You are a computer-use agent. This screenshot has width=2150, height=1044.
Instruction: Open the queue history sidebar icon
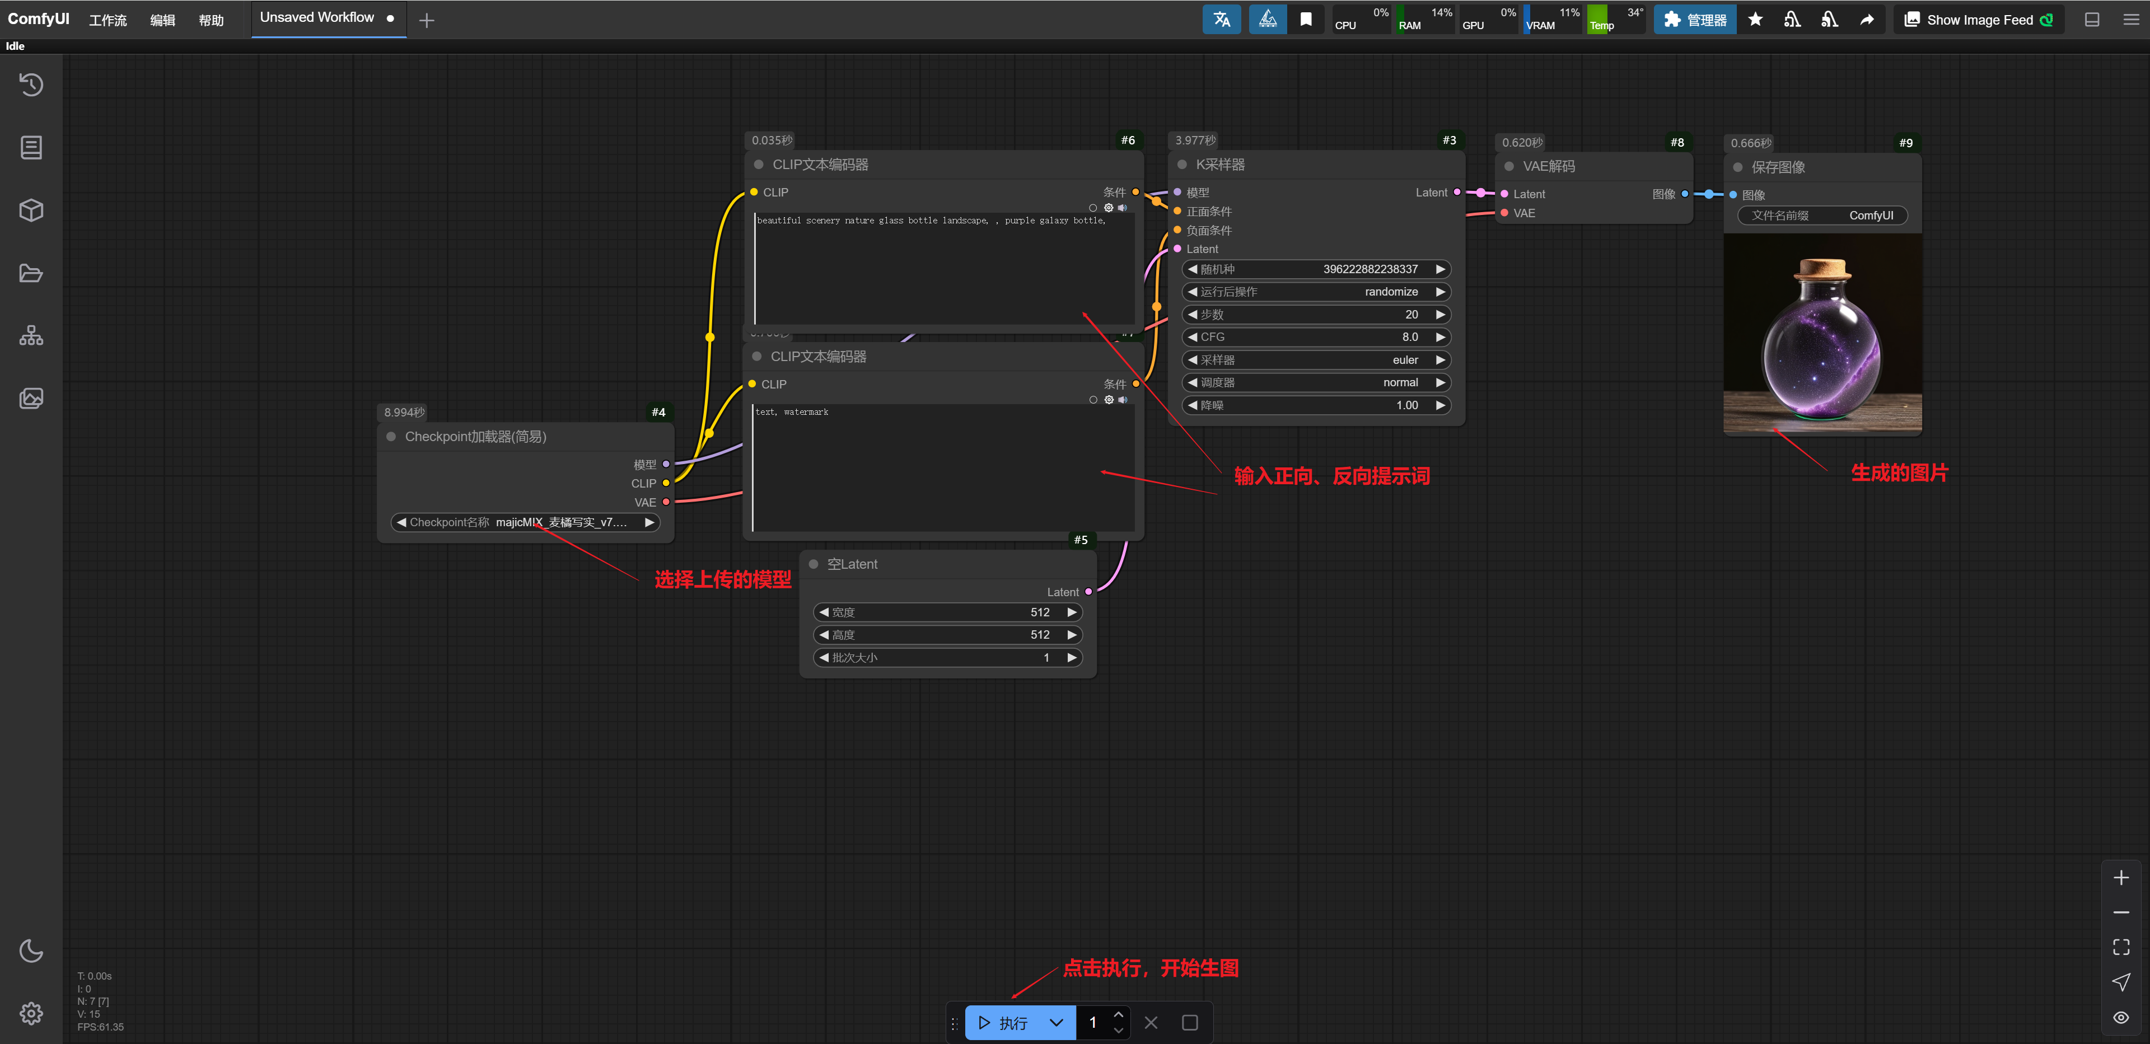point(31,85)
